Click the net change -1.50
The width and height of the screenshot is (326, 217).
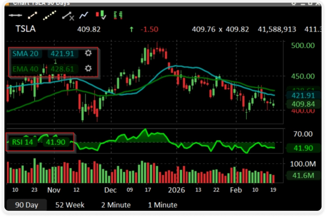(x=149, y=29)
